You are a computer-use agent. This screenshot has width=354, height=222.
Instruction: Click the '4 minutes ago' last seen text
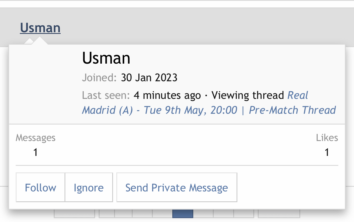[167, 95]
